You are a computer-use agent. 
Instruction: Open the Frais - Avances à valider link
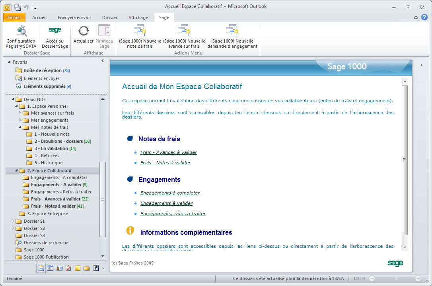169,152
